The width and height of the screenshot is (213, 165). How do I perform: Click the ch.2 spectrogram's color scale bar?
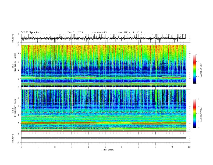(x=194, y=114)
